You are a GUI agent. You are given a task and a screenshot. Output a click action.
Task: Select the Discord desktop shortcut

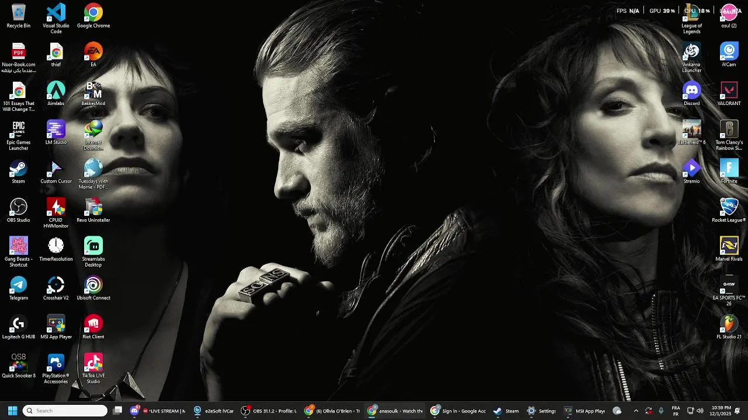point(692,93)
